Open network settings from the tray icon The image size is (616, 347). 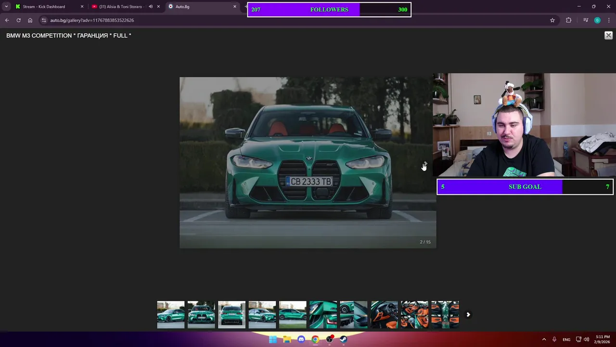click(x=578, y=339)
